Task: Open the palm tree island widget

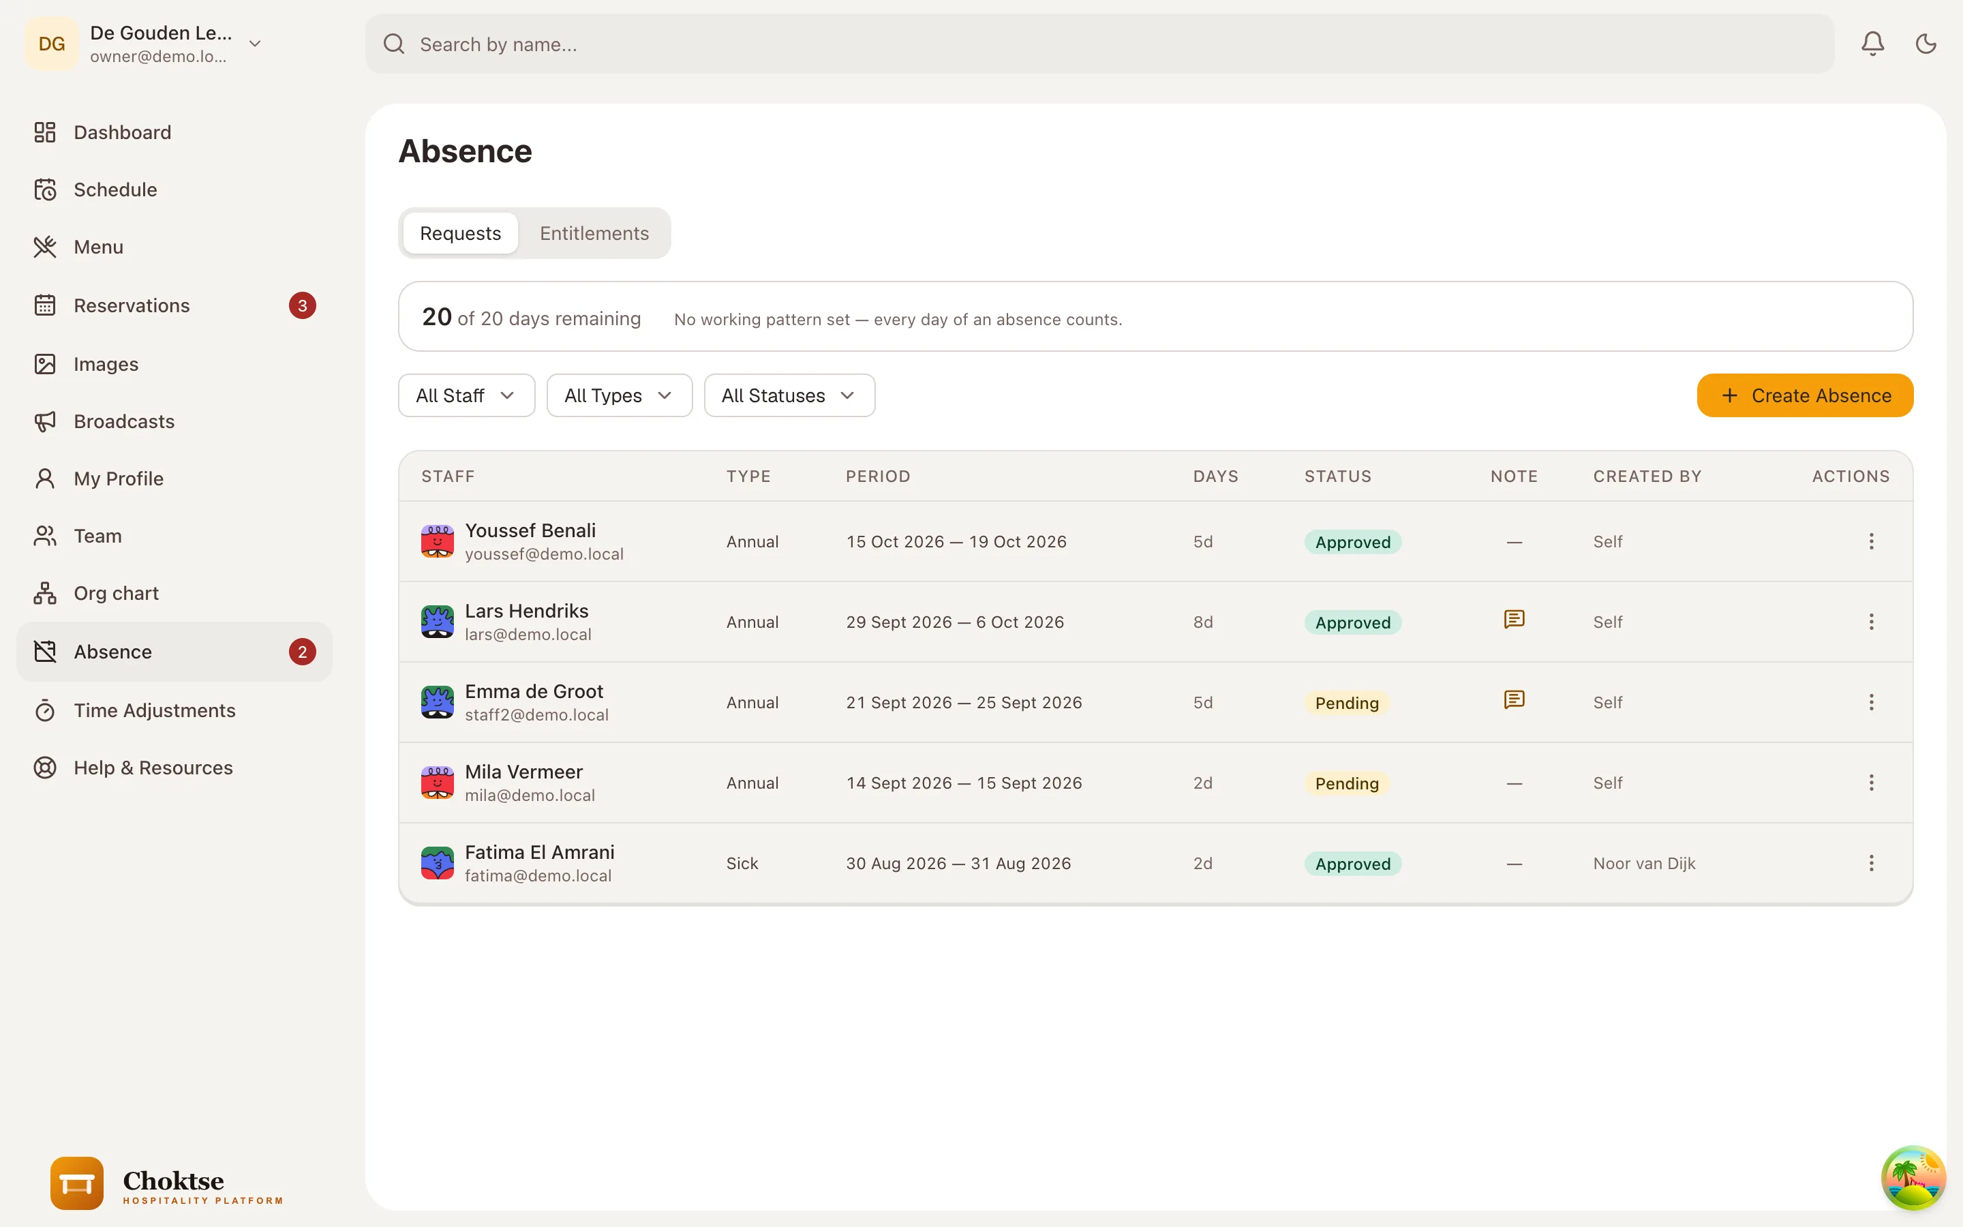Action: click(1913, 1177)
